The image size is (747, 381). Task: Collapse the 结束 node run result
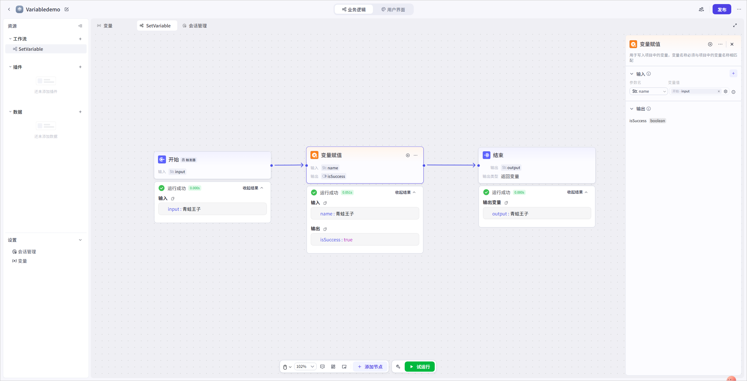(577, 192)
